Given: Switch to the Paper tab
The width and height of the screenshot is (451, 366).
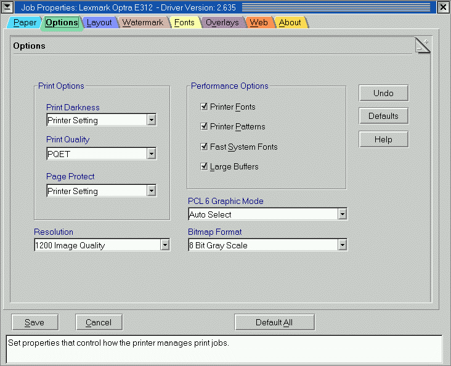Looking at the screenshot, I should (25, 22).
